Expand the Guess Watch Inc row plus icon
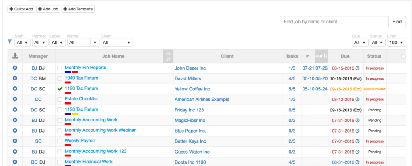412x166 pixels. pyautogui.click(x=15, y=152)
